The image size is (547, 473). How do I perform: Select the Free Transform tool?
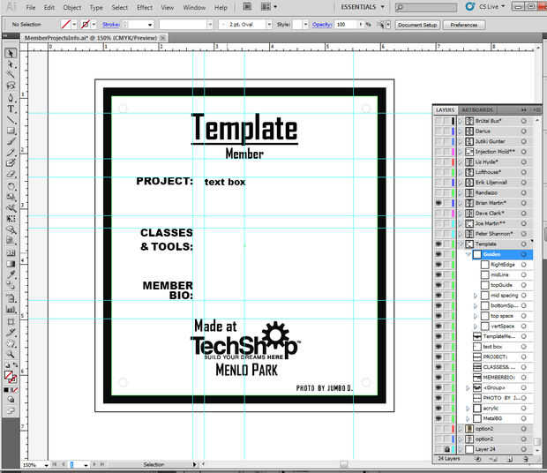click(11, 218)
